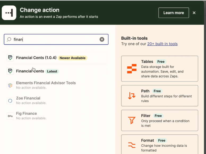Click the Built-in tools heading
Image resolution: width=206 pixels, height=154 pixels.
click(x=134, y=38)
